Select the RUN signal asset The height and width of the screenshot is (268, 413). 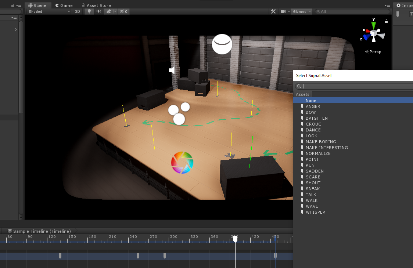point(353,165)
